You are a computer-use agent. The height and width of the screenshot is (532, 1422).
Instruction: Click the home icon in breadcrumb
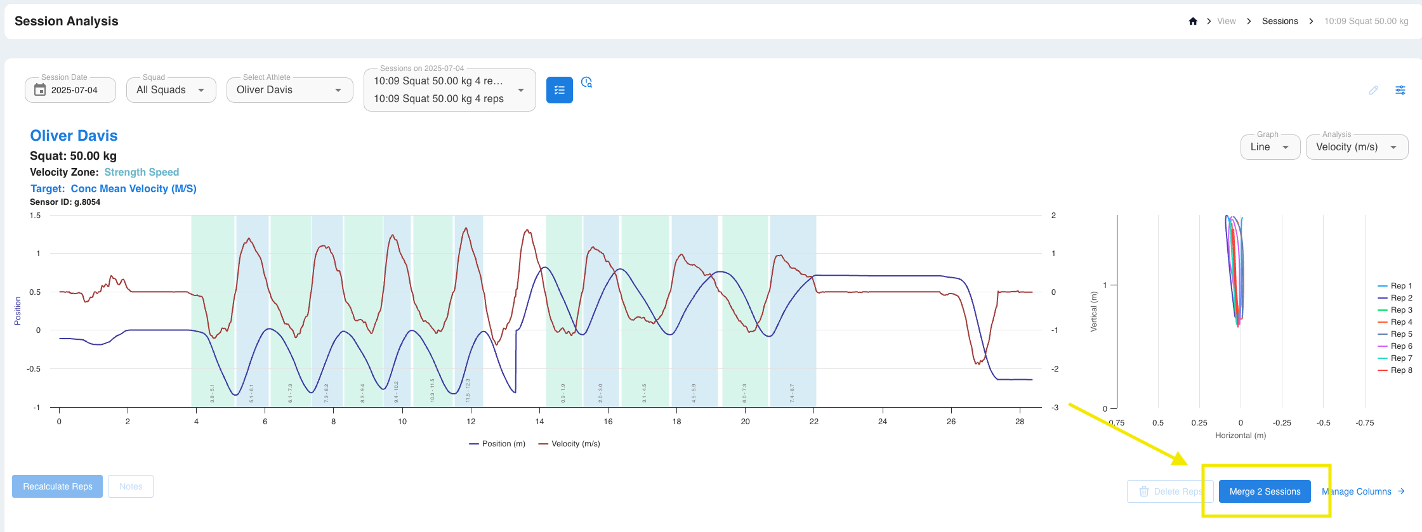click(x=1193, y=21)
